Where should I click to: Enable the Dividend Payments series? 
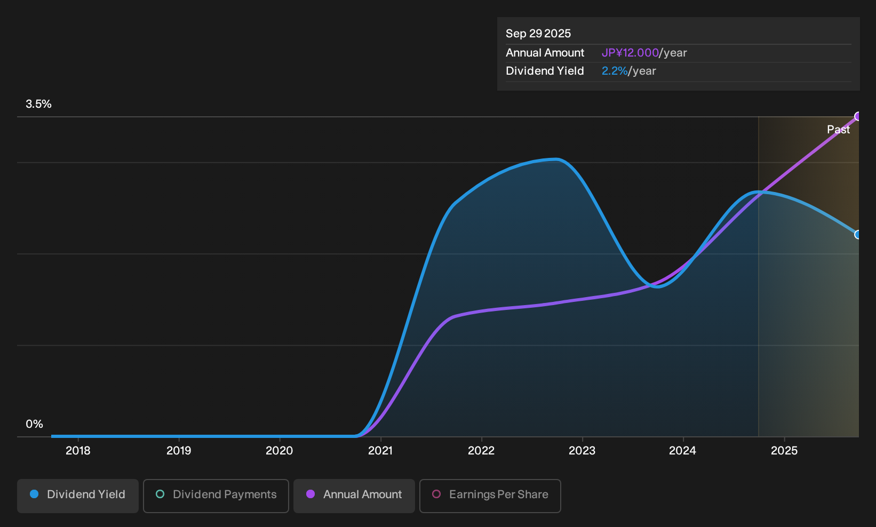click(x=216, y=496)
